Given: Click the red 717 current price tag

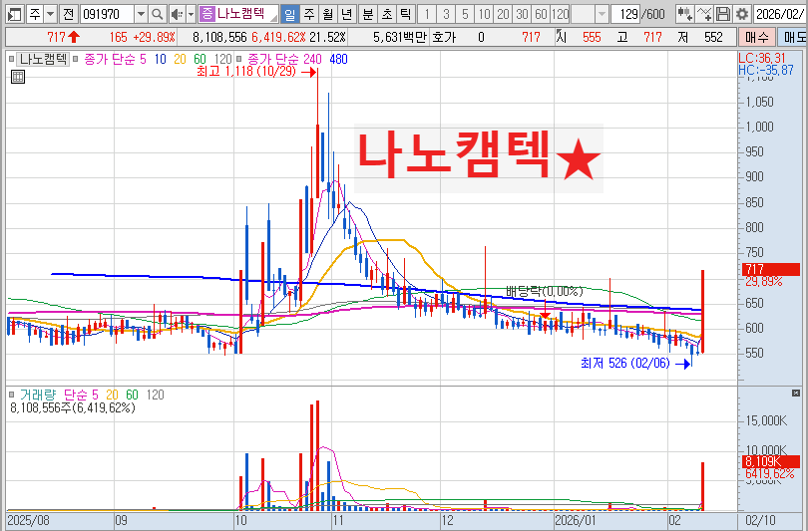Looking at the screenshot, I should tap(771, 269).
